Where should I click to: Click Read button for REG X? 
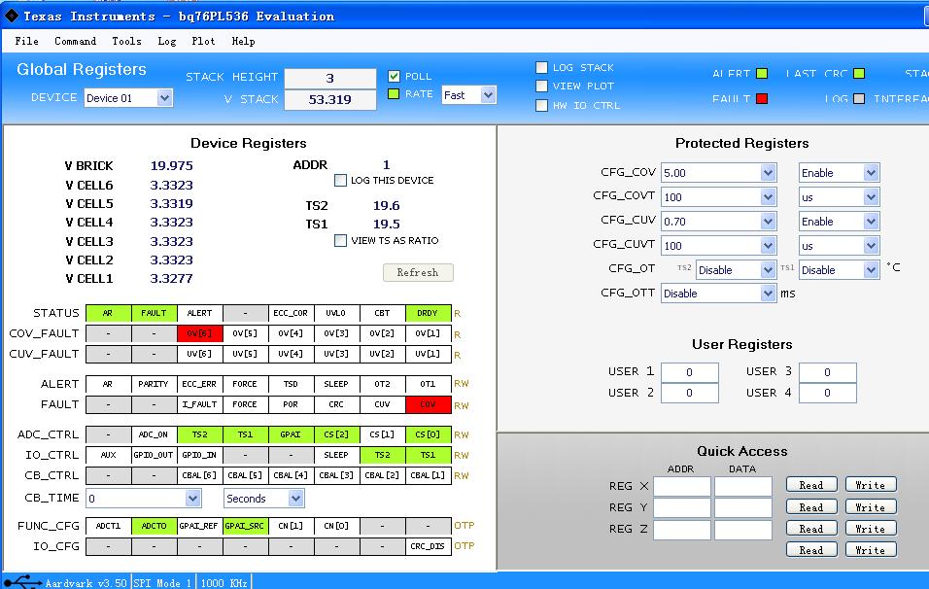(x=811, y=485)
